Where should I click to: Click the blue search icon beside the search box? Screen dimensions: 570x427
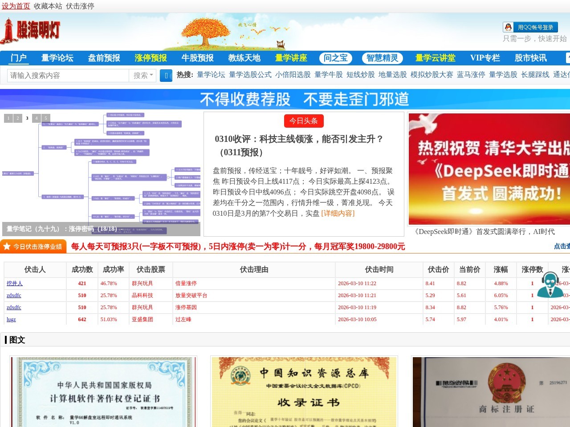[x=166, y=76]
